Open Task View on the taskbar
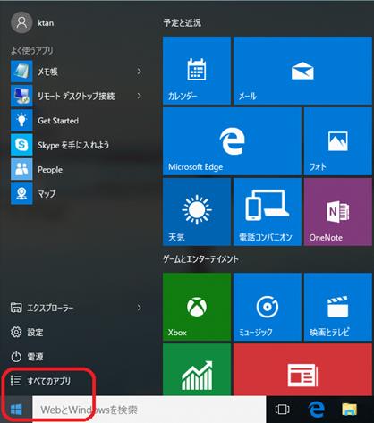374x423 pixels. 282,410
